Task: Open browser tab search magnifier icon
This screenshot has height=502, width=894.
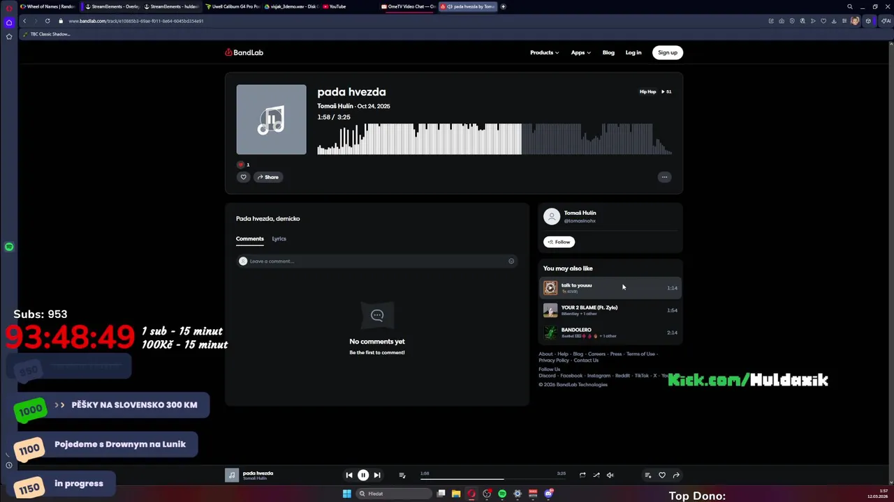Action: [x=850, y=6]
